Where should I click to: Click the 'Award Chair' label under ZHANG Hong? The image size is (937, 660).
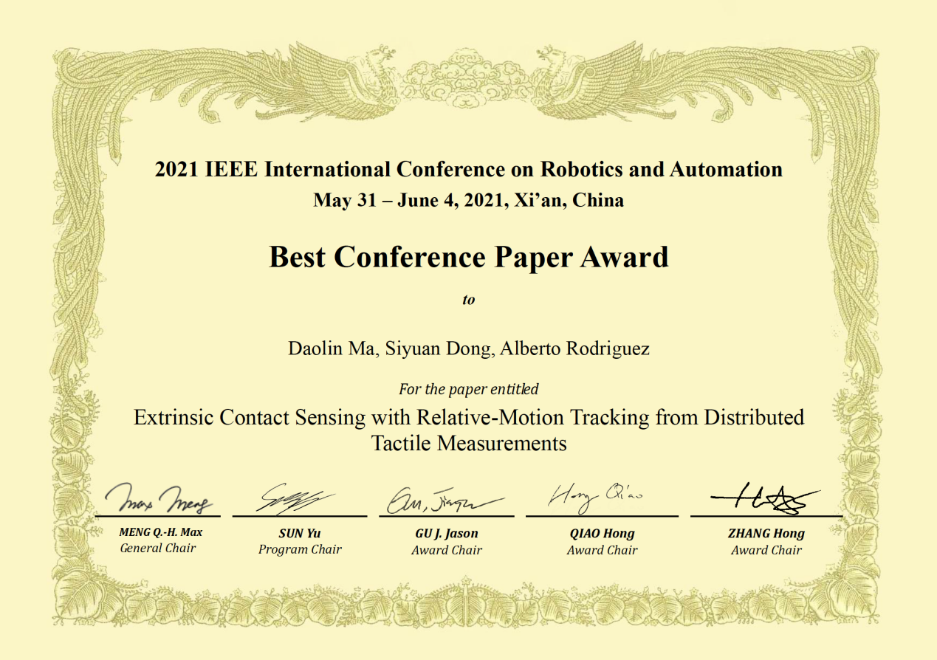[x=766, y=550]
